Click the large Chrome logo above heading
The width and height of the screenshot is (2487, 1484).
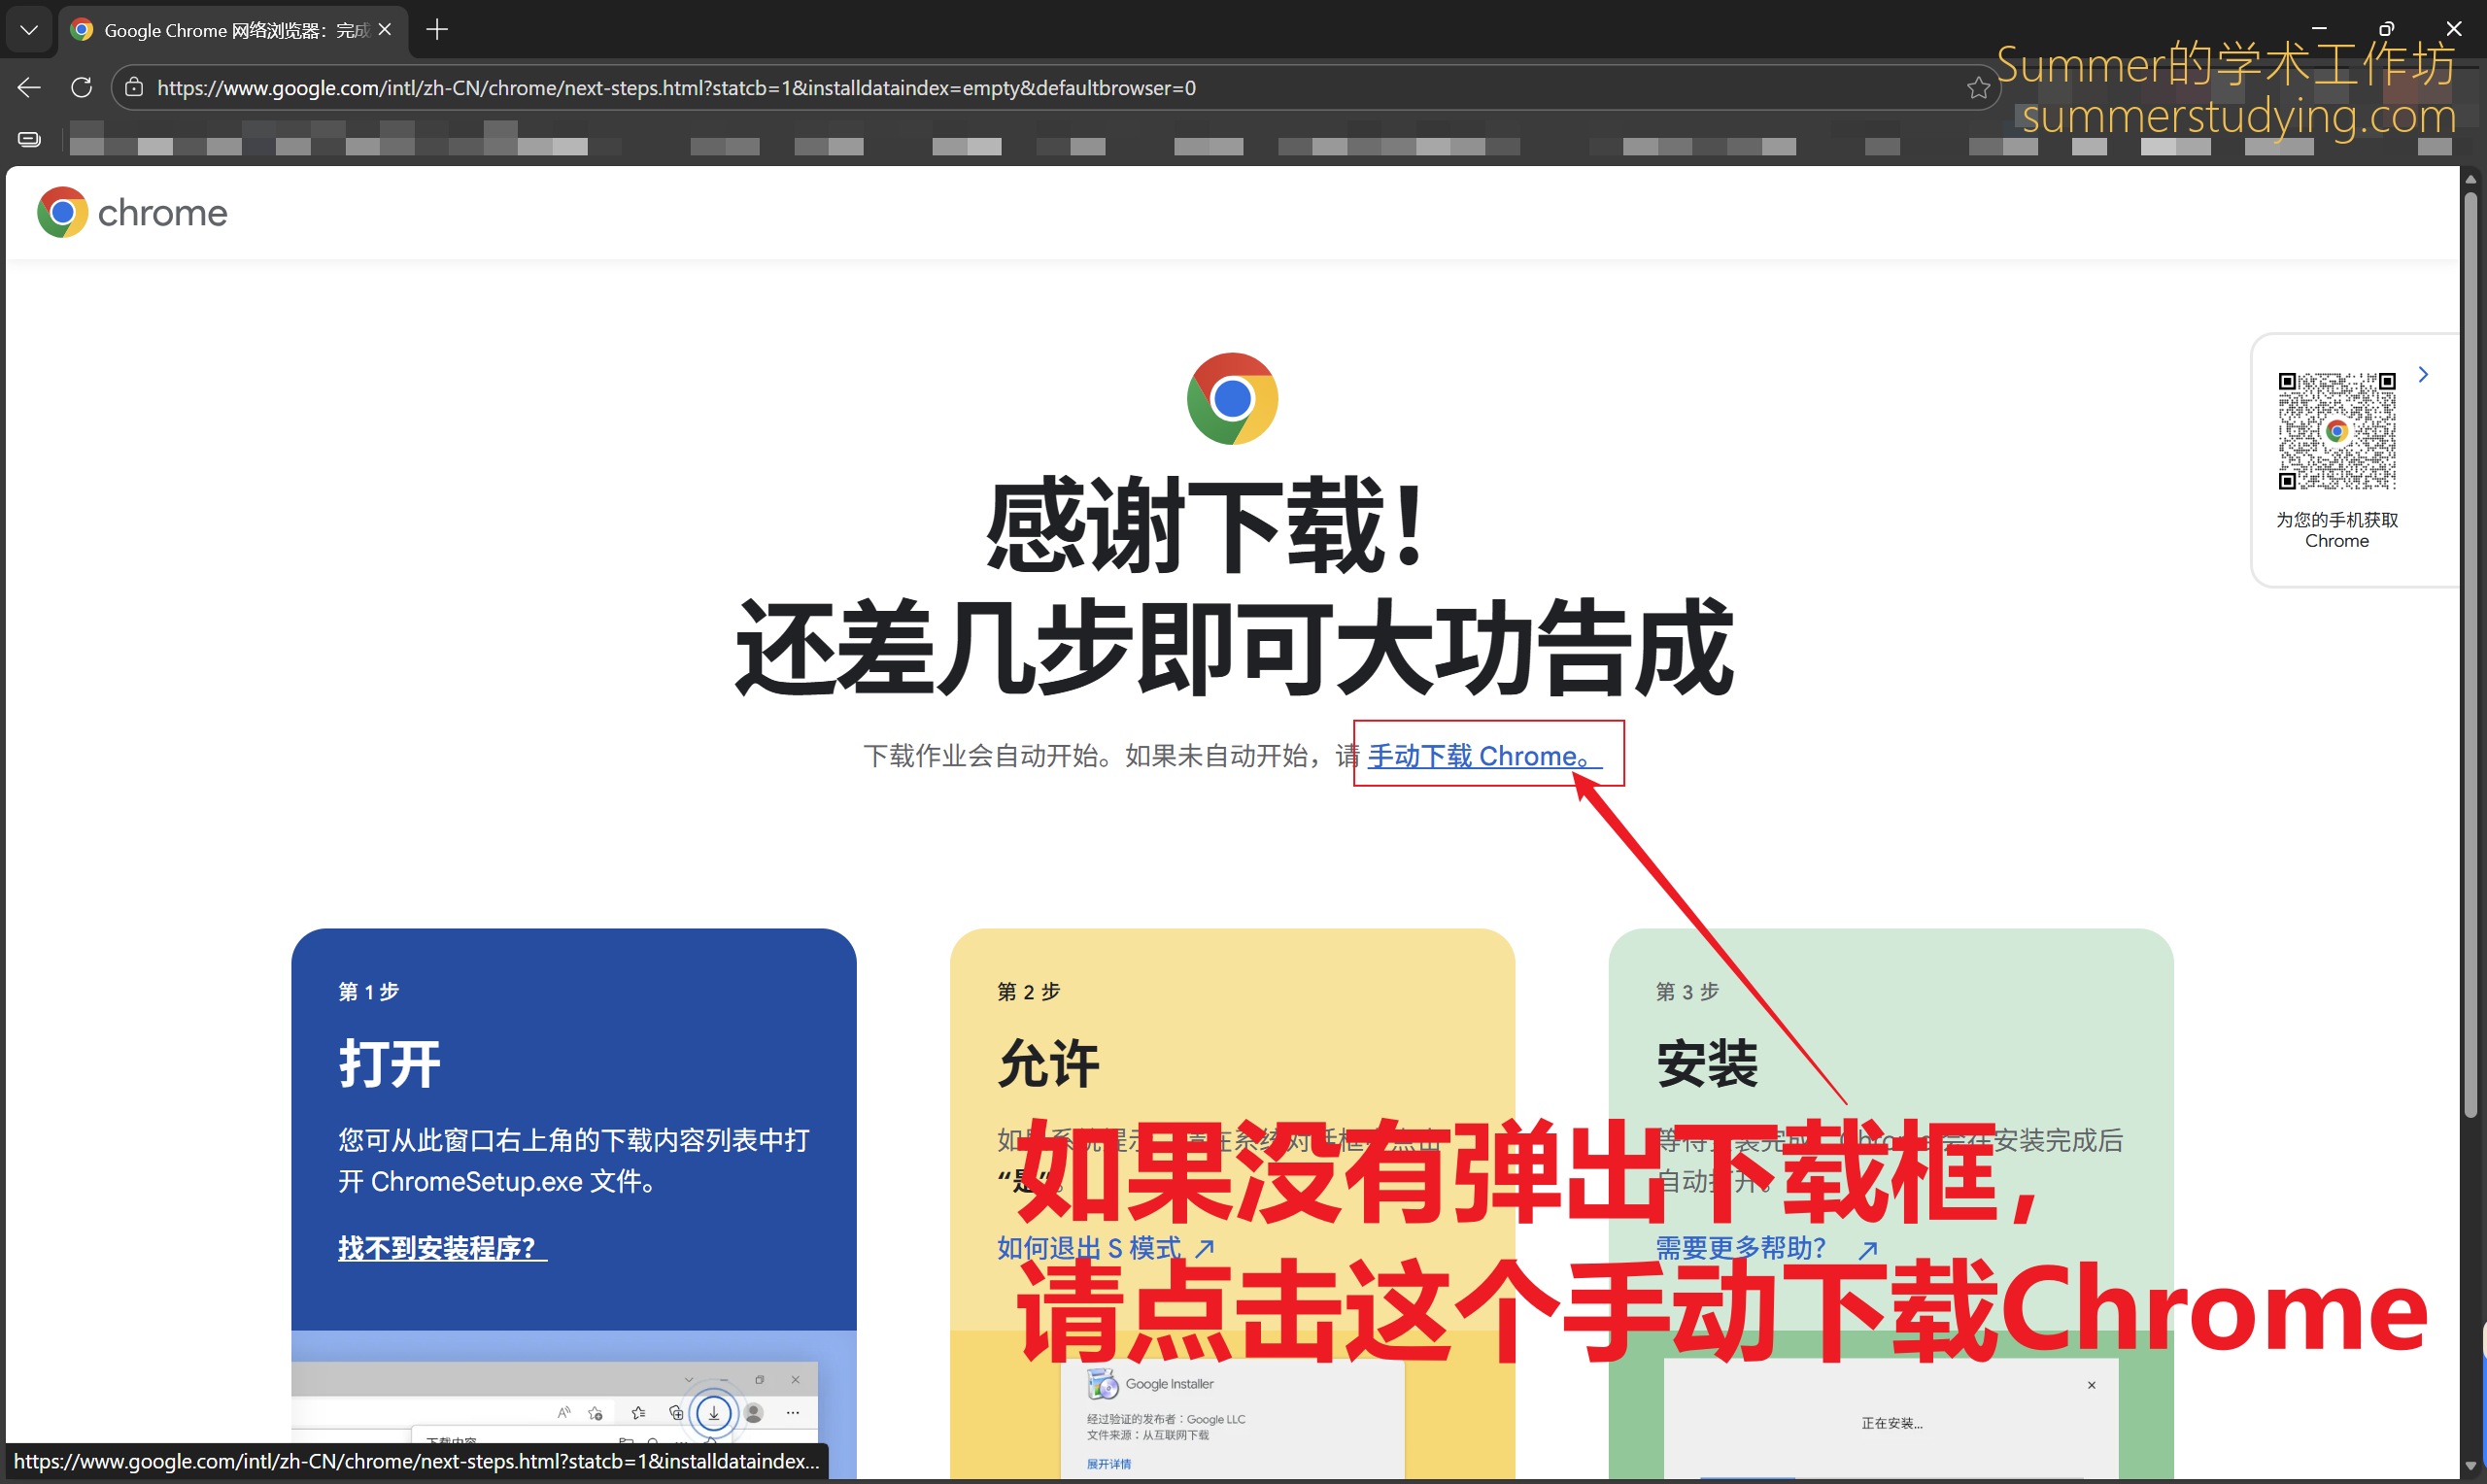coord(1232,398)
